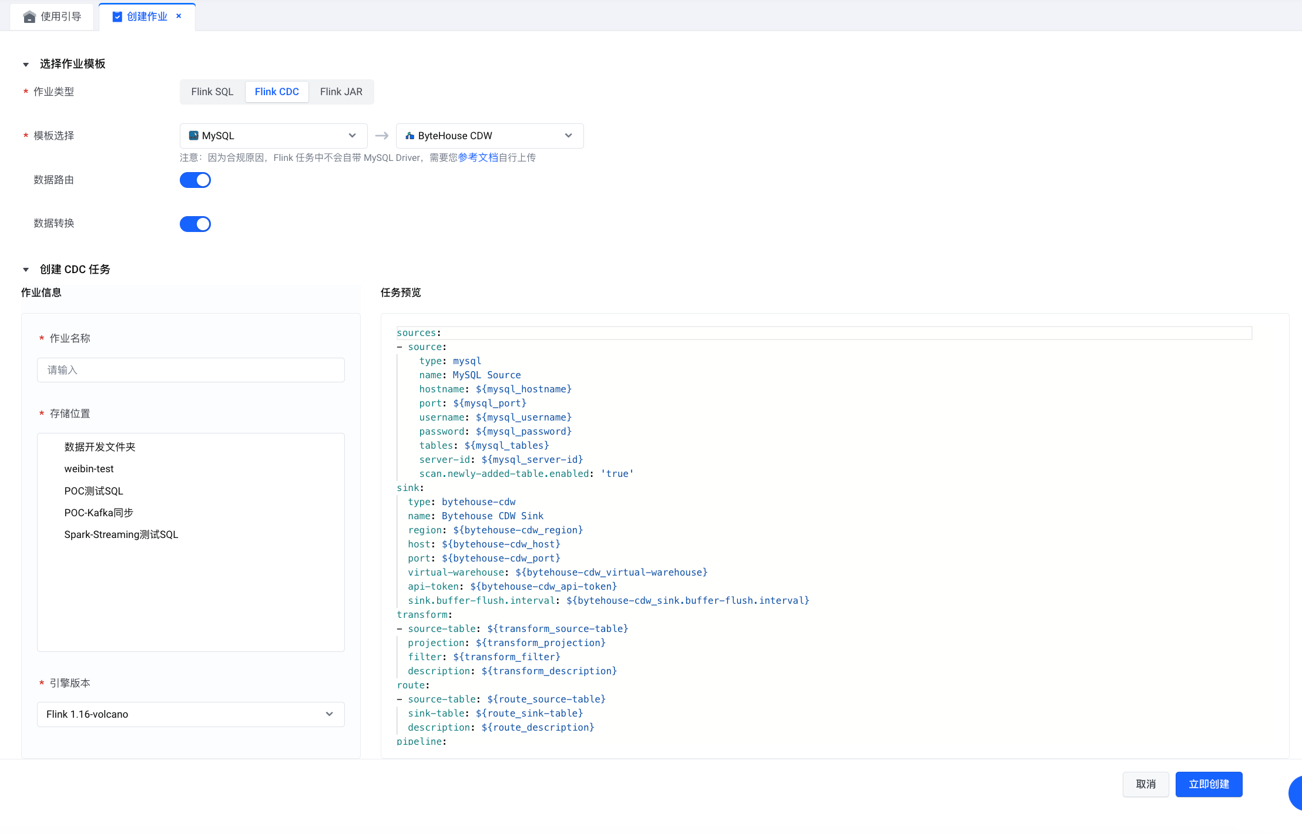Click the 'sink:' line in preview
This screenshot has height=834, width=1302.
point(410,488)
